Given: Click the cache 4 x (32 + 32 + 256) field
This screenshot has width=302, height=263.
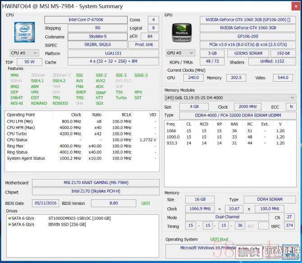Looking at the screenshot, I should pos(113,61).
